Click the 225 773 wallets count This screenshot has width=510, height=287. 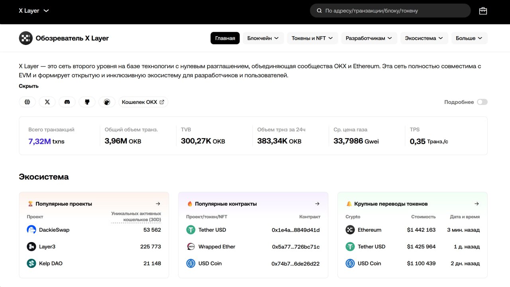tap(151, 246)
